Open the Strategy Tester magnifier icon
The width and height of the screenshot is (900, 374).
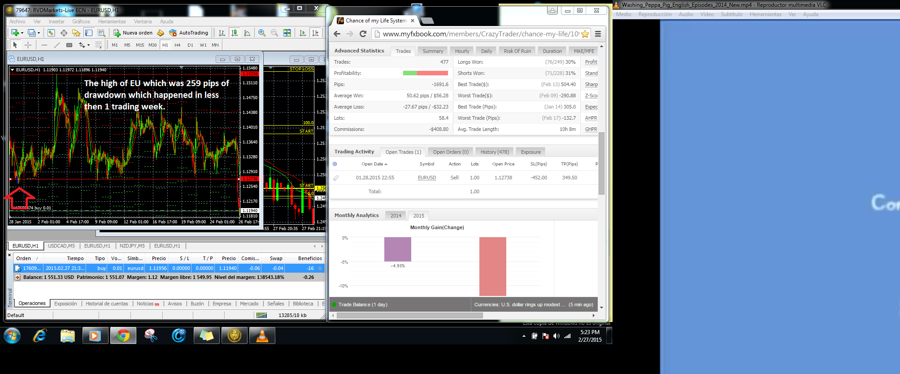pos(101,33)
